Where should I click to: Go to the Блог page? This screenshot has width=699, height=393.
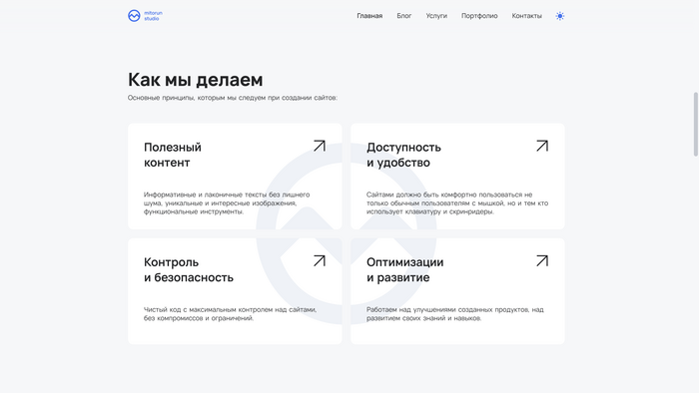click(x=403, y=16)
